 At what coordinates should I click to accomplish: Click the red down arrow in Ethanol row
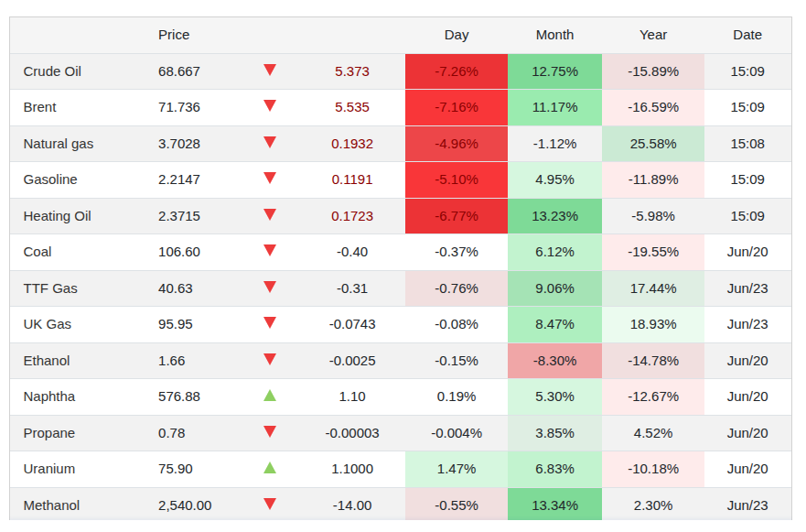[x=270, y=359]
